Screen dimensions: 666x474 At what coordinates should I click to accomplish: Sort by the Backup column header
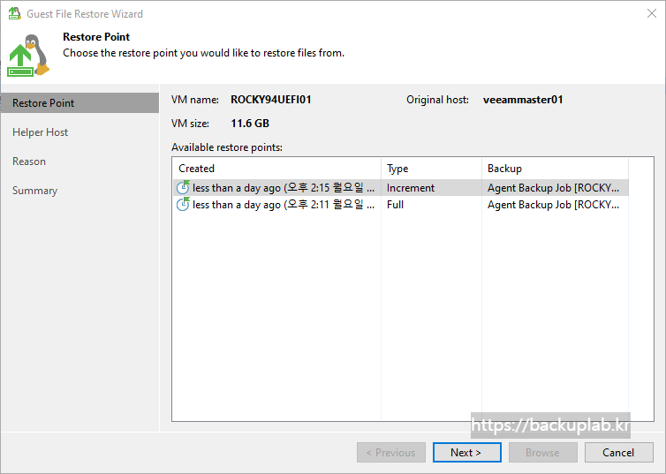coord(555,169)
